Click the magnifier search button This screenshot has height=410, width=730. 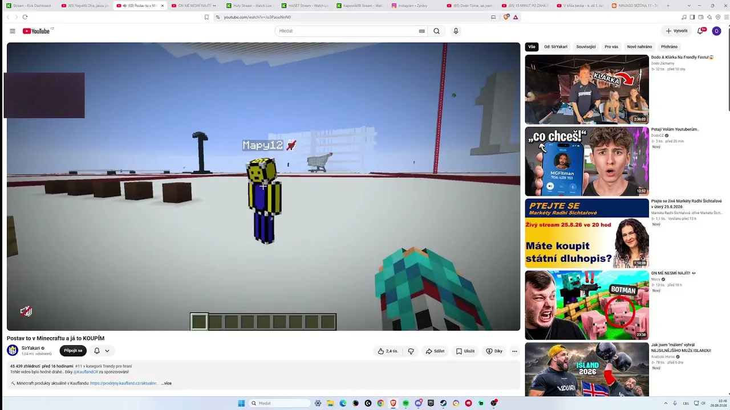[436, 31]
